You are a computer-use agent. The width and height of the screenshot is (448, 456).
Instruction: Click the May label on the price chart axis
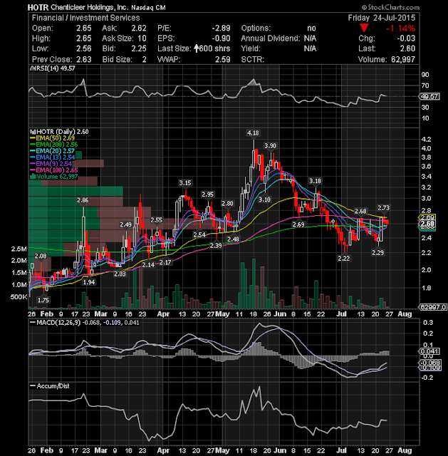coord(223,314)
